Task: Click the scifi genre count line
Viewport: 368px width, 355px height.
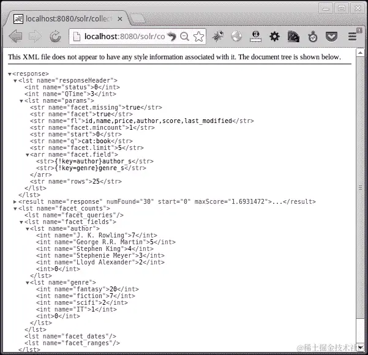Action: pos(82,303)
